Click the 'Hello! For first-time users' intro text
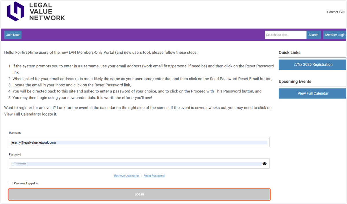The image size is (347, 204). (x=101, y=53)
